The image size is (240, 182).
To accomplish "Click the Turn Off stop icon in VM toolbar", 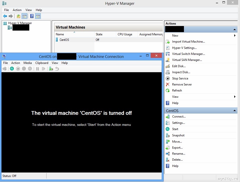I will coord(18,69).
